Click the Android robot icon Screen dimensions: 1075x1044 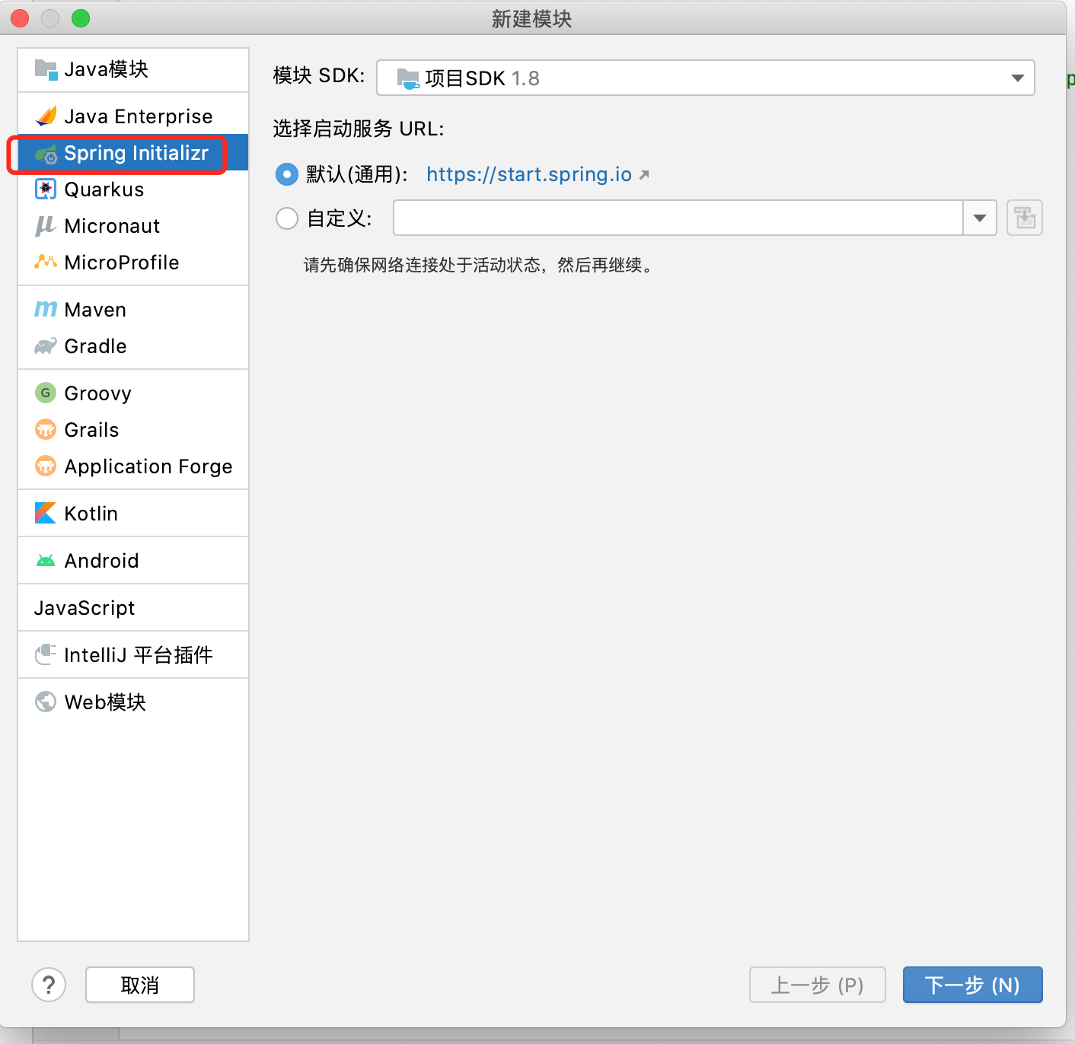46,561
